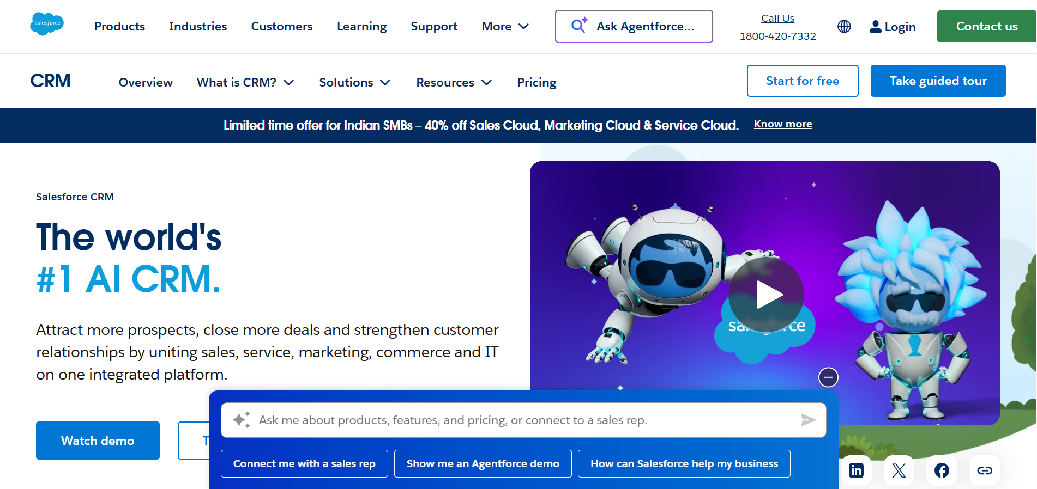This screenshot has width=1037, height=489.
Task: Click Start for free button
Action: [803, 81]
